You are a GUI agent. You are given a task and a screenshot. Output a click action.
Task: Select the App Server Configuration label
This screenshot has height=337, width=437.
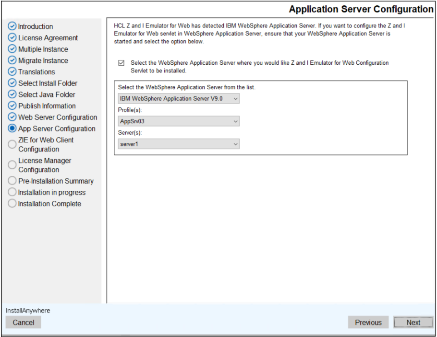coord(57,129)
